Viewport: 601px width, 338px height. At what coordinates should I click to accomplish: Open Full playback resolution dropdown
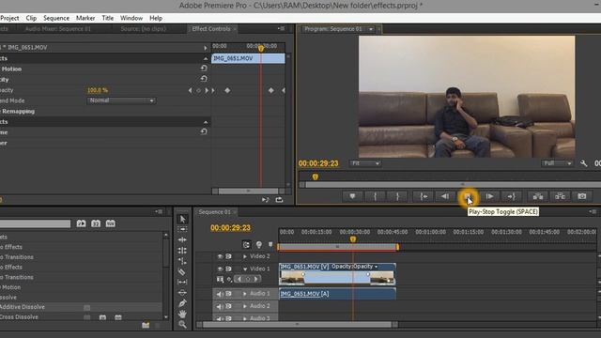click(557, 163)
